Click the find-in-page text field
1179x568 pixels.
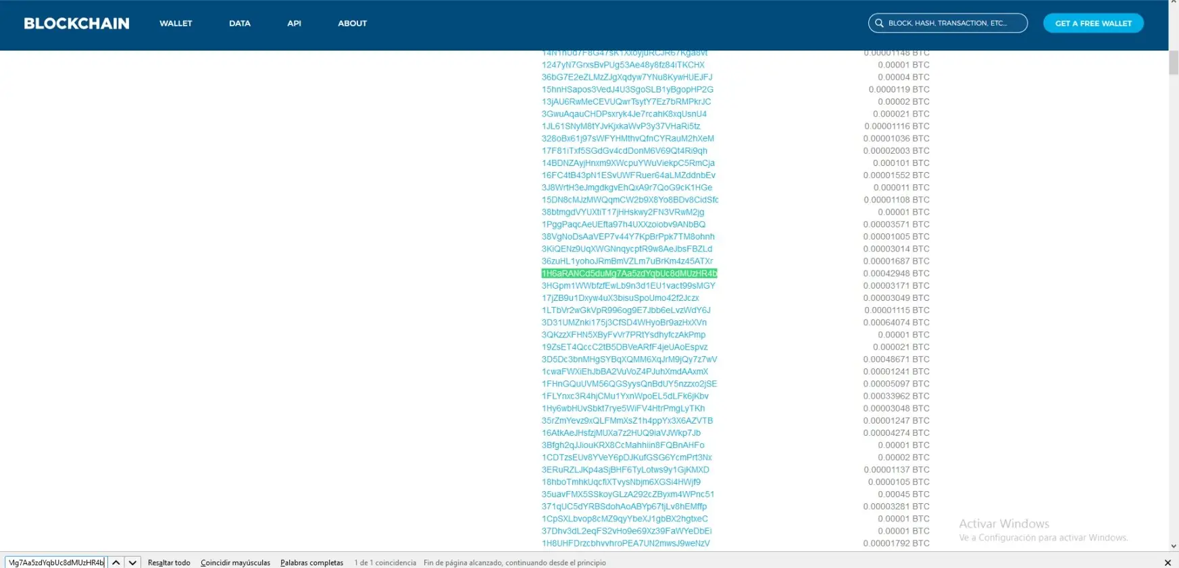click(56, 563)
